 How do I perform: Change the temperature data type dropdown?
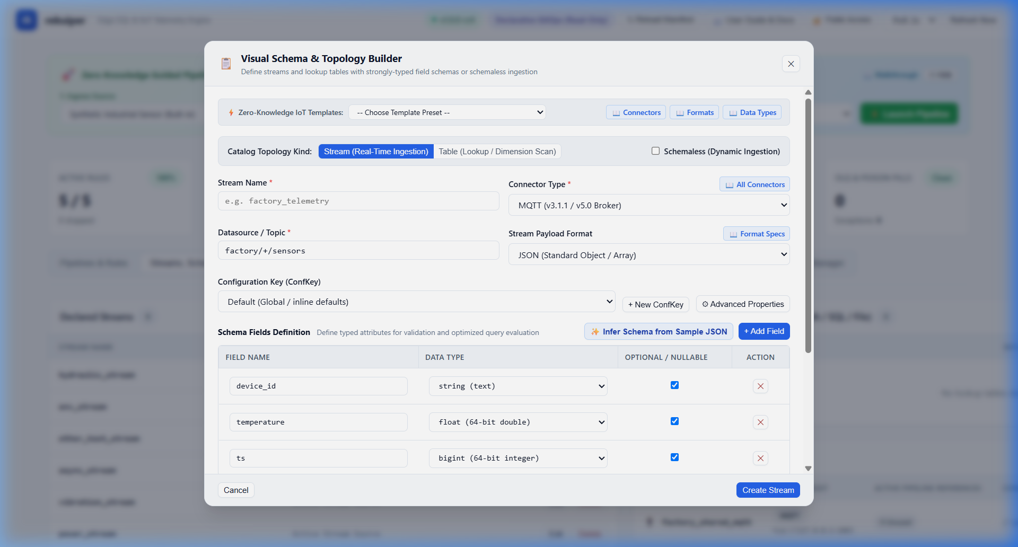tap(518, 422)
